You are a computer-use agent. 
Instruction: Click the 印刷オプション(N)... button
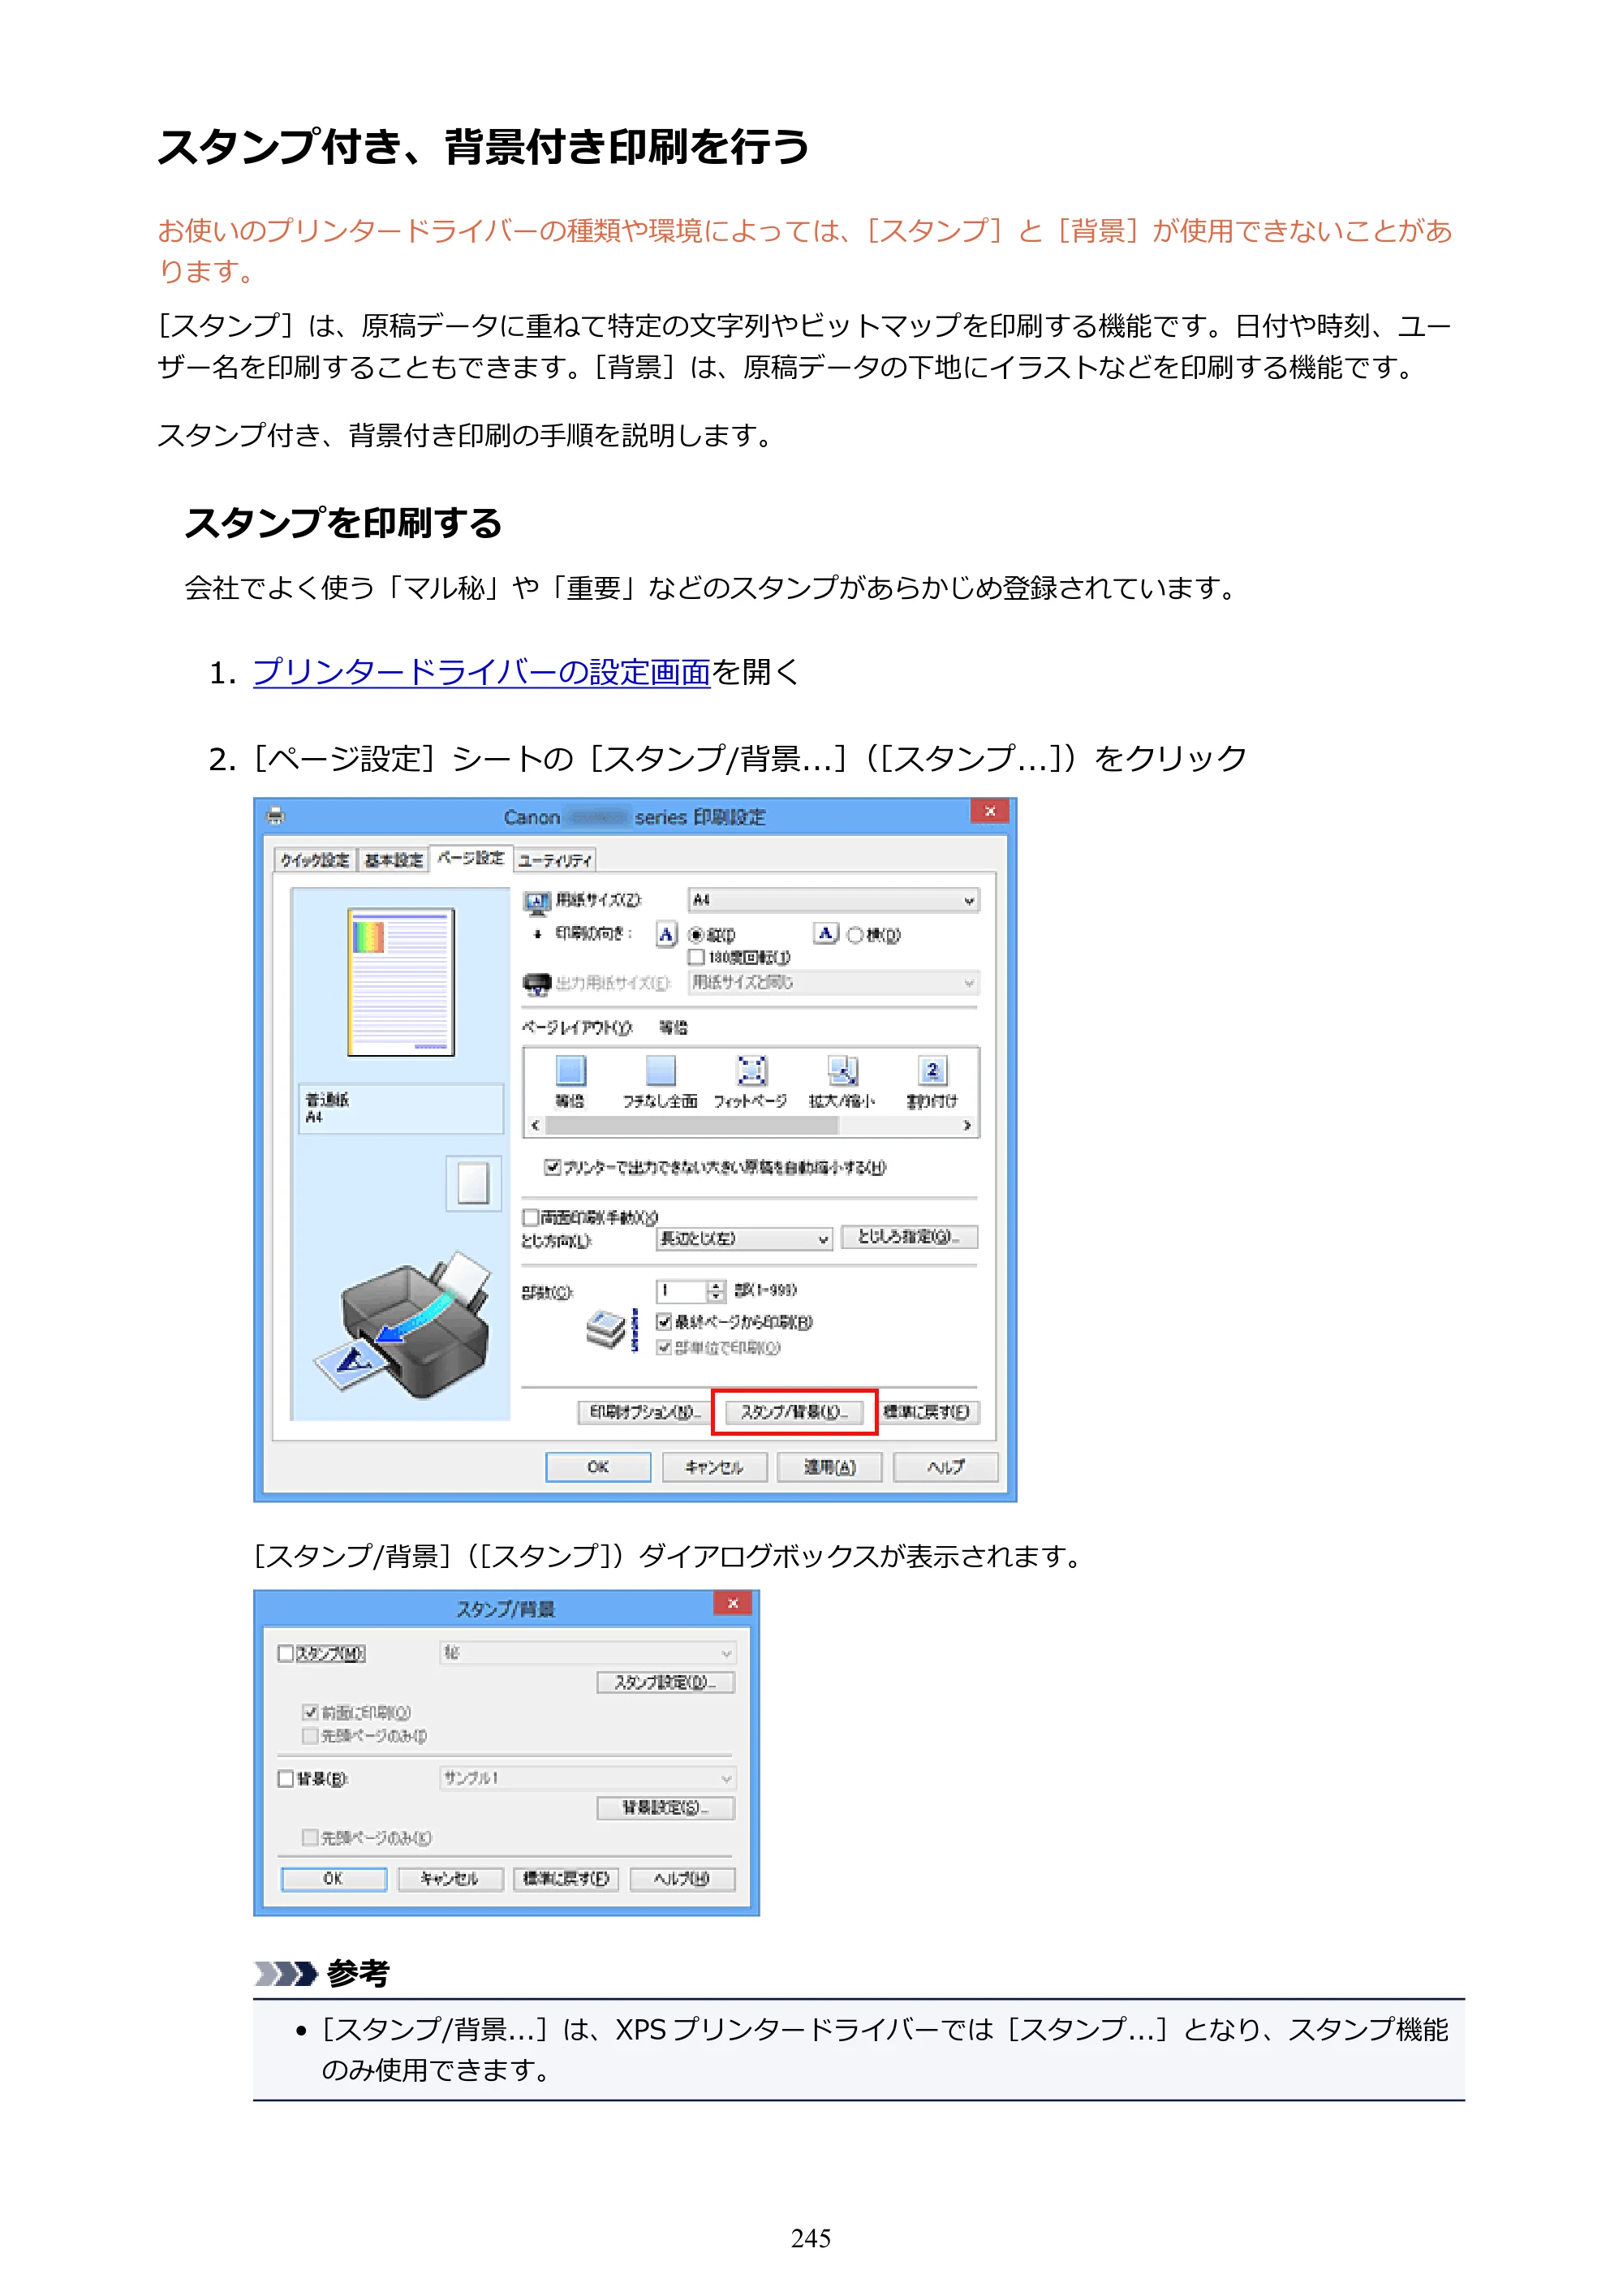[645, 1412]
